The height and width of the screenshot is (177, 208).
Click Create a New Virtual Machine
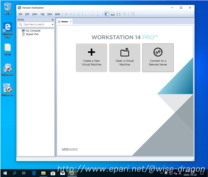pos(92,58)
